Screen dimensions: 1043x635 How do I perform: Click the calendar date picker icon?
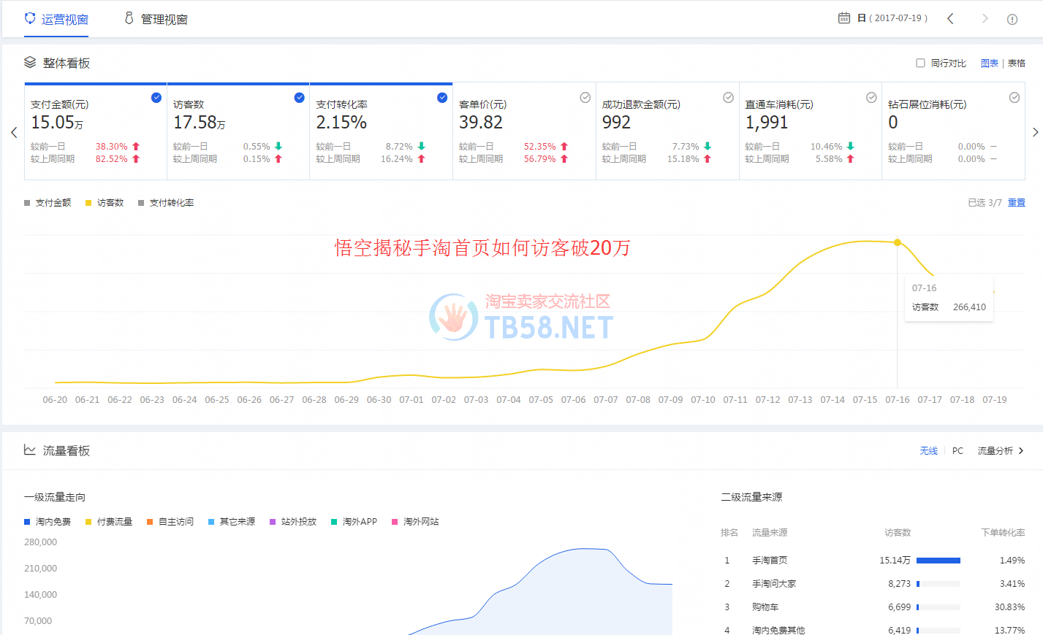tap(843, 18)
